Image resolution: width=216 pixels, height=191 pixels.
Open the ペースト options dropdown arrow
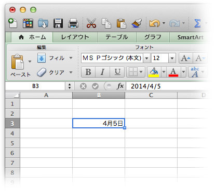pos(30,62)
